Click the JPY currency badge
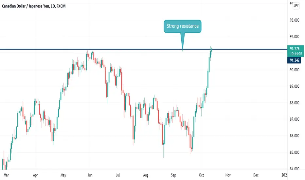 pyautogui.click(x=296, y=6)
